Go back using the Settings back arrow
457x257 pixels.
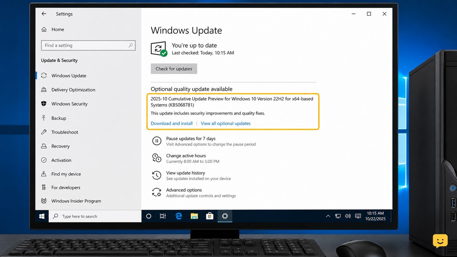coord(44,14)
